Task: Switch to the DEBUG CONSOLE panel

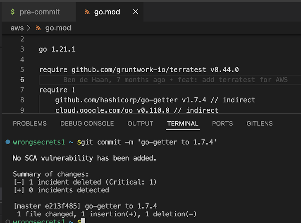Action: 87,123
